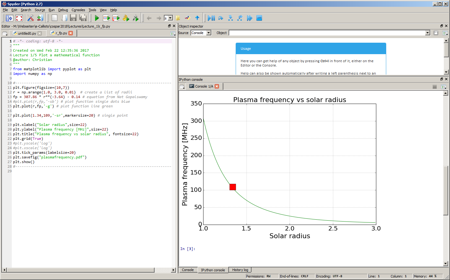Switch to the untitled0.py editor tab
Viewport: 450px width, 280px height.
click(x=27, y=33)
